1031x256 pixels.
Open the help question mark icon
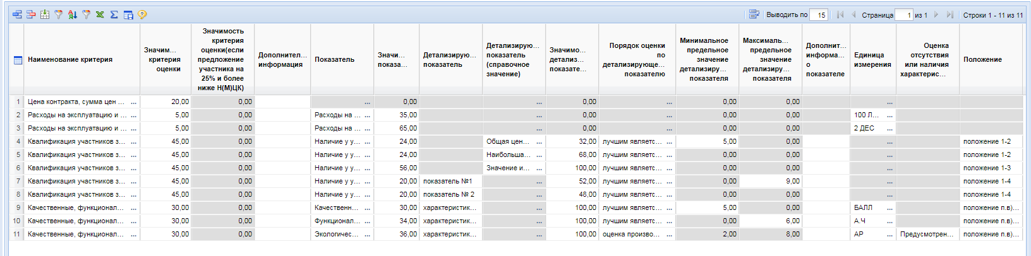(142, 15)
